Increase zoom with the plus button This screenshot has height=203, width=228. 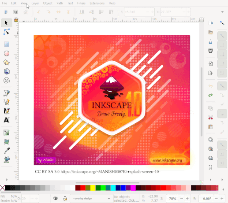pos(187,199)
